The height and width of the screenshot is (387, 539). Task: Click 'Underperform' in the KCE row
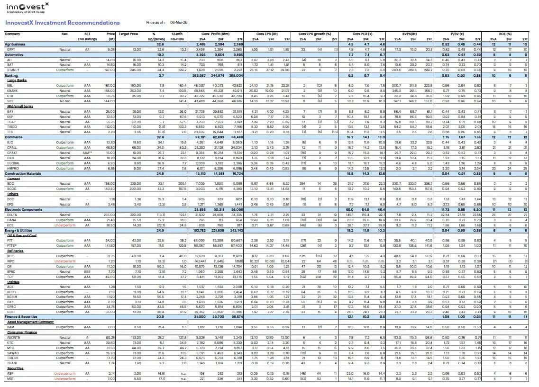click(64, 225)
